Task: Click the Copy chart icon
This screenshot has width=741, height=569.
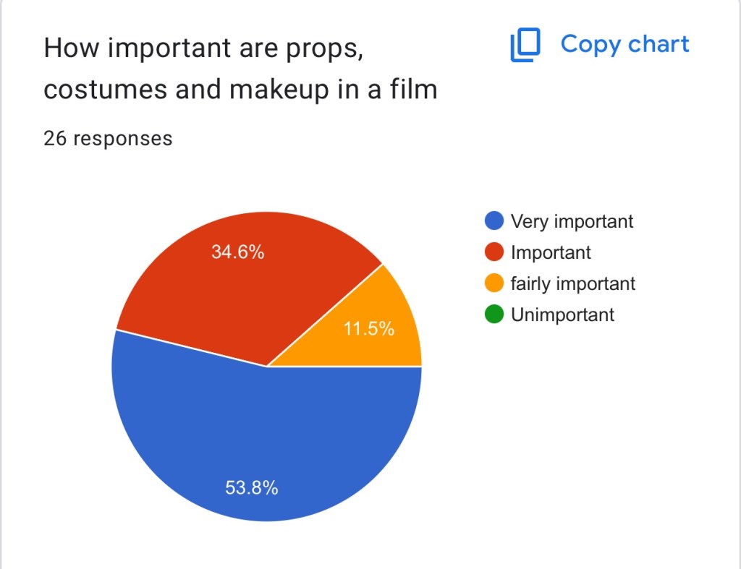Action: [525, 45]
